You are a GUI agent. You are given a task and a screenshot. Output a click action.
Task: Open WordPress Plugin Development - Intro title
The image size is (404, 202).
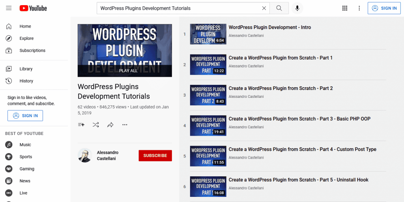click(270, 27)
